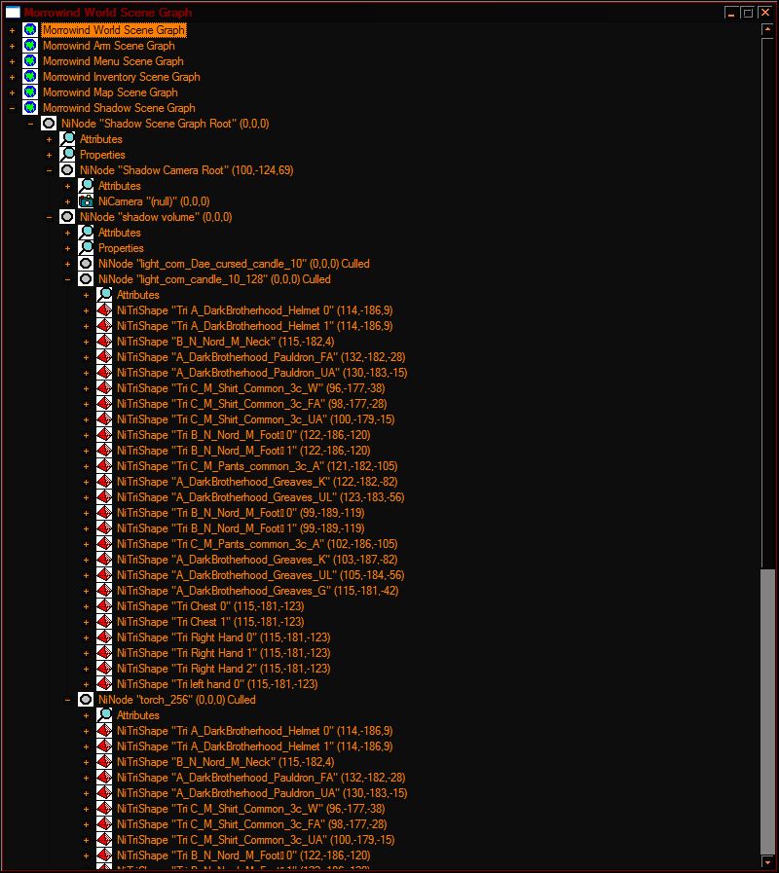Click the node icon of "light_com_Dae_cursed_candle_10"
Screen dimensions: 779x873
pyautogui.click(x=86, y=264)
